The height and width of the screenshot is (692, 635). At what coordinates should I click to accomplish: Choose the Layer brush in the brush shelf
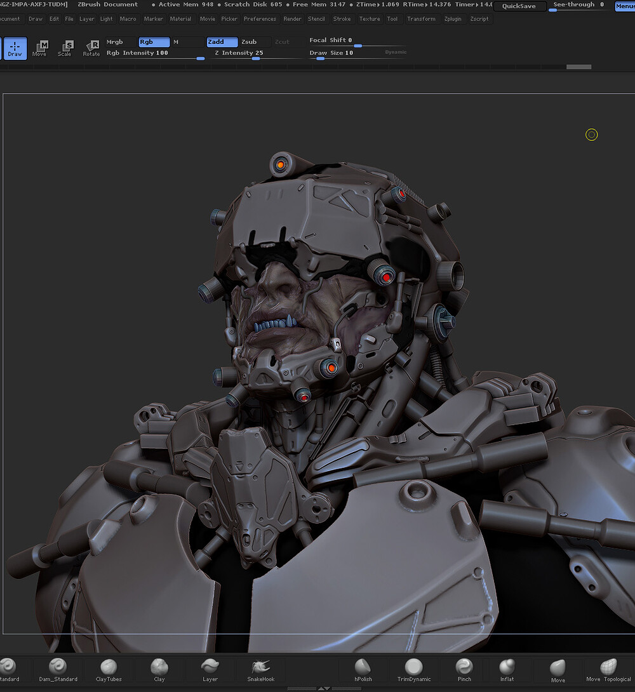[210, 670]
